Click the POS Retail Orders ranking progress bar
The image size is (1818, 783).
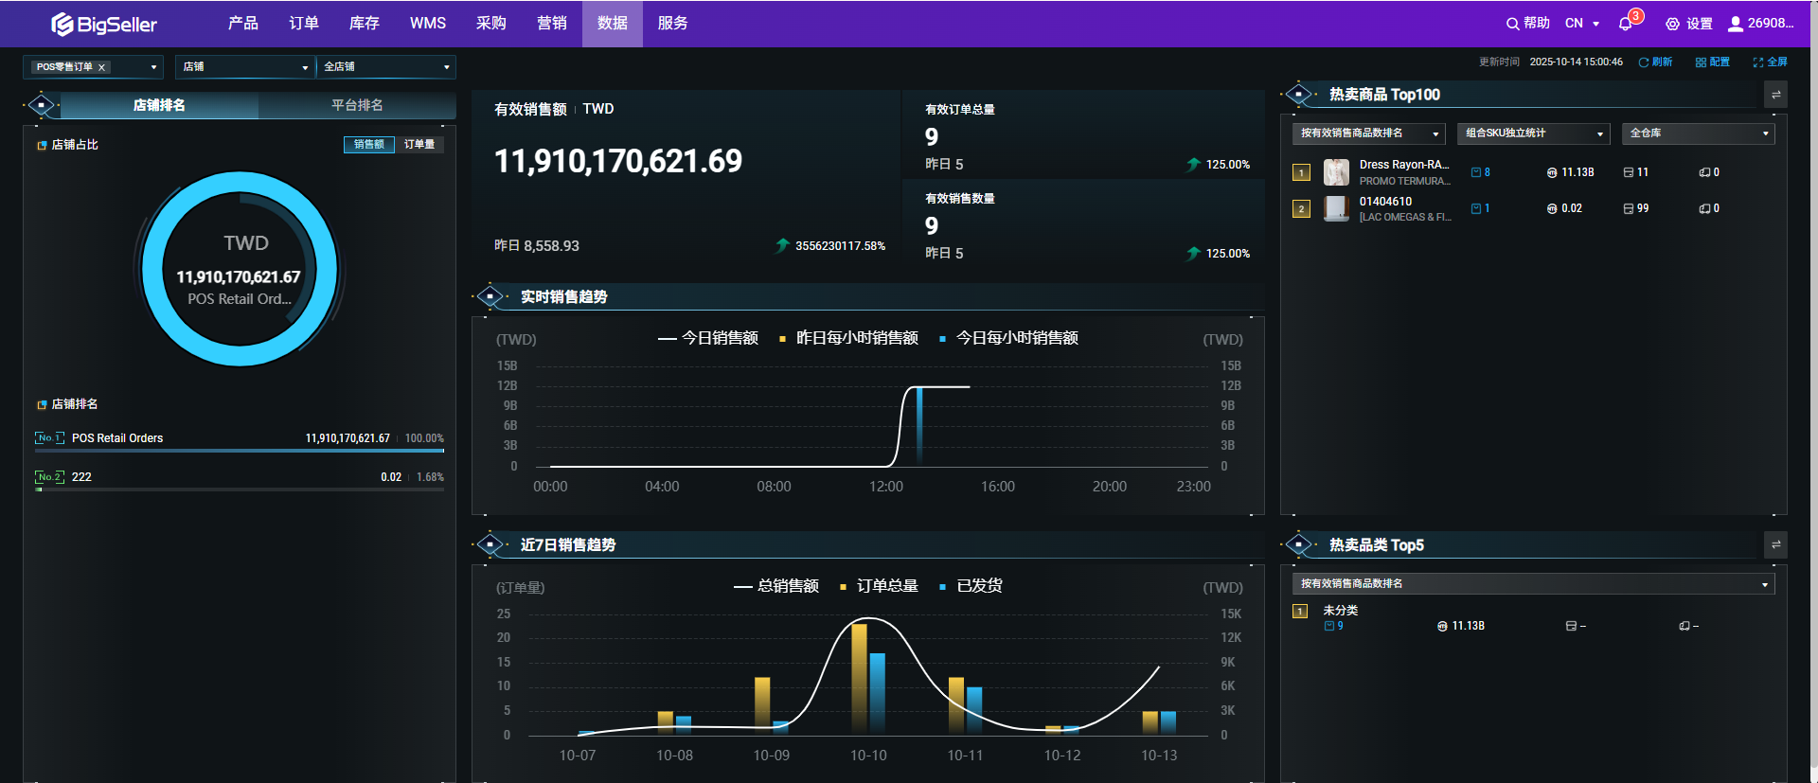tap(239, 451)
